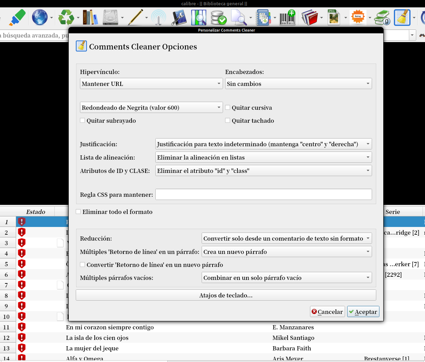
Task: Open the Múltiples 'Retorno de línea' dropdown
Action: pyautogui.click(x=287, y=252)
